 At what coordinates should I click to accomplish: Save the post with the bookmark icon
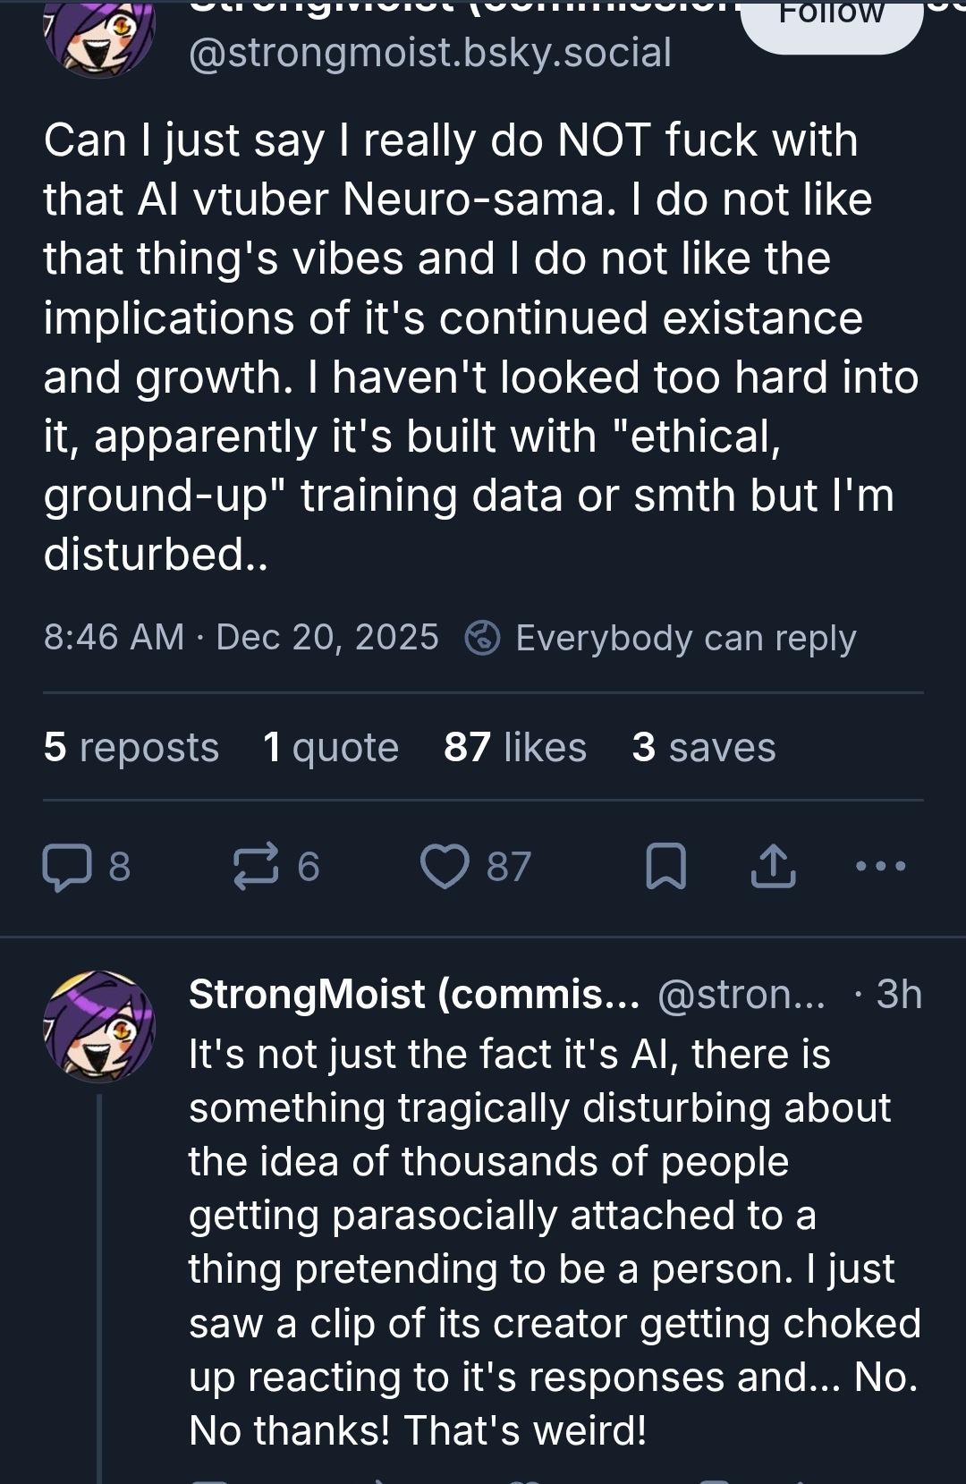coord(665,867)
